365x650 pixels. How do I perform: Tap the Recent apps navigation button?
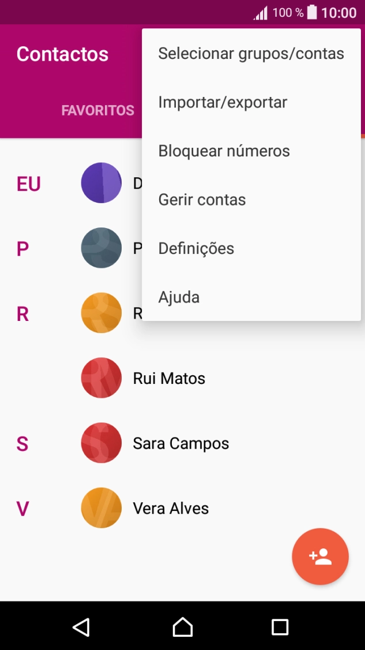point(280,626)
